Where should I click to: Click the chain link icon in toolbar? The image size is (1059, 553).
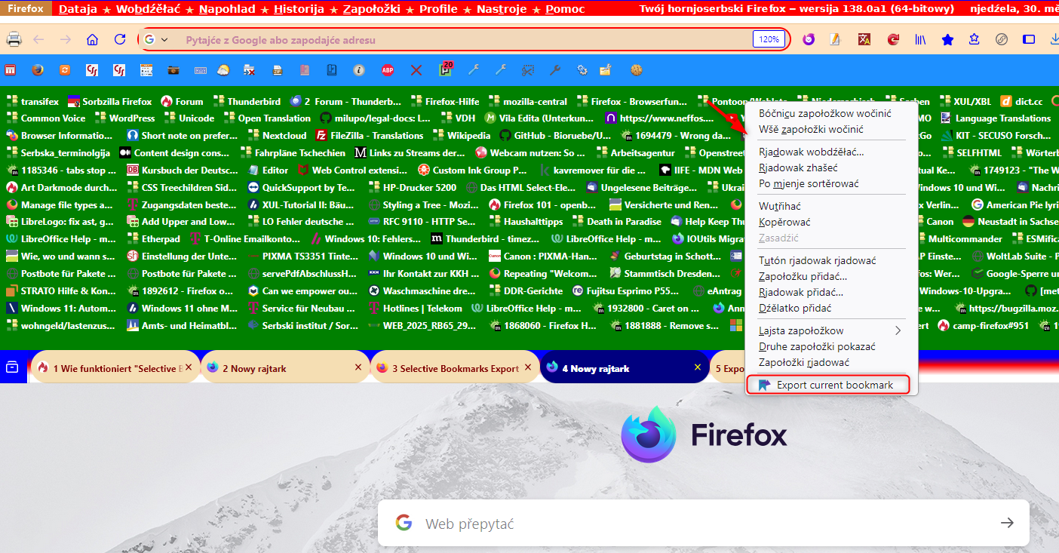coord(1002,39)
